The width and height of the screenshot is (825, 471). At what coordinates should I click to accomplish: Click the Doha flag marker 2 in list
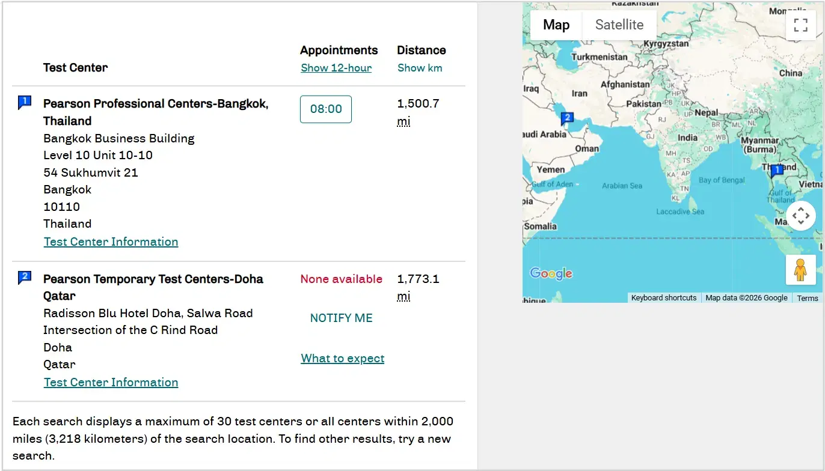(x=24, y=278)
